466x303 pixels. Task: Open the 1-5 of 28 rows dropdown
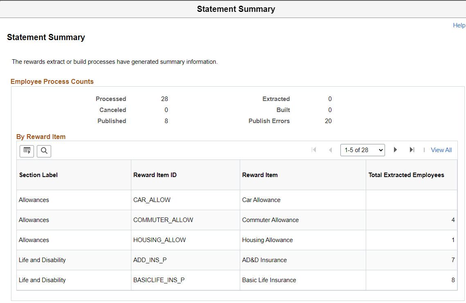(362, 150)
